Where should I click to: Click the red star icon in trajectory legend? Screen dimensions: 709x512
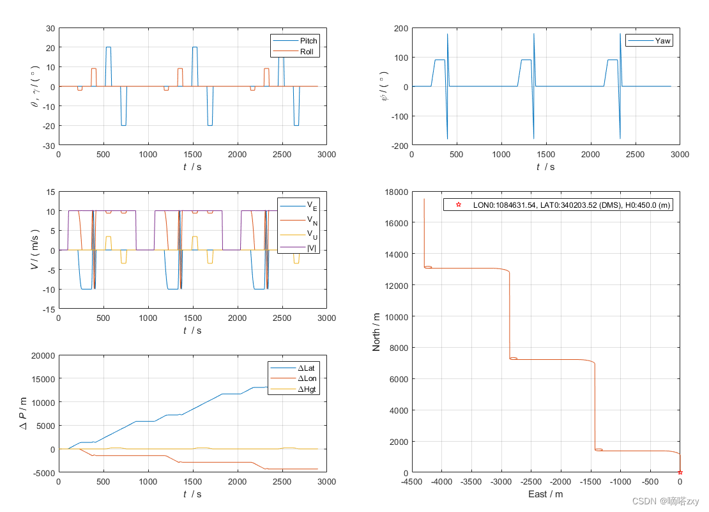click(x=459, y=205)
